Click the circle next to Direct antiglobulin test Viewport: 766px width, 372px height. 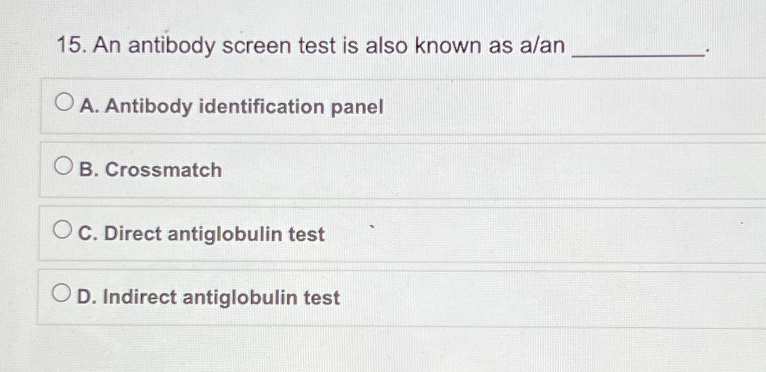point(62,228)
